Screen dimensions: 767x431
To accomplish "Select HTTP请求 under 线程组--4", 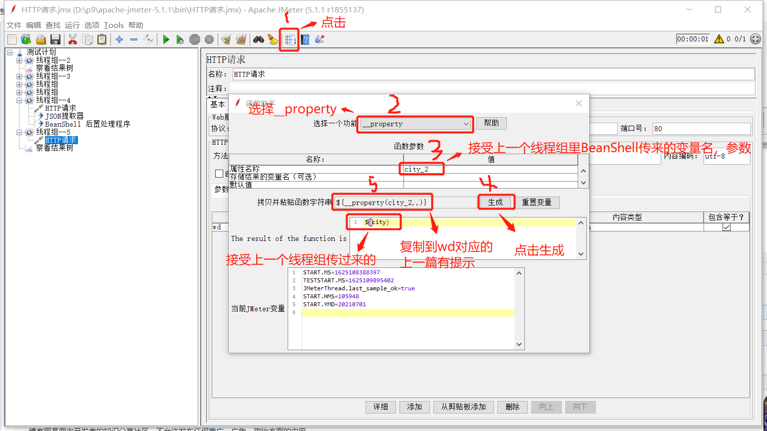I will pyautogui.click(x=60, y=108).
